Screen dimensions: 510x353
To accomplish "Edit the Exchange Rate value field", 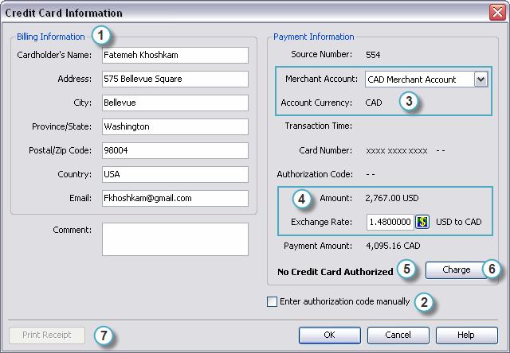I will [x=389, y=222].
